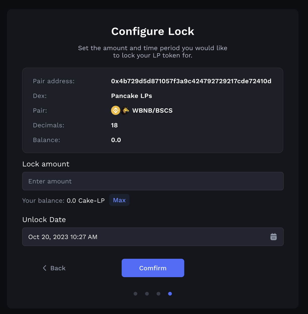This screenshot has height=314, width=308.
Task: Click the Enter amount input field
Action: [x=153, y=181]
